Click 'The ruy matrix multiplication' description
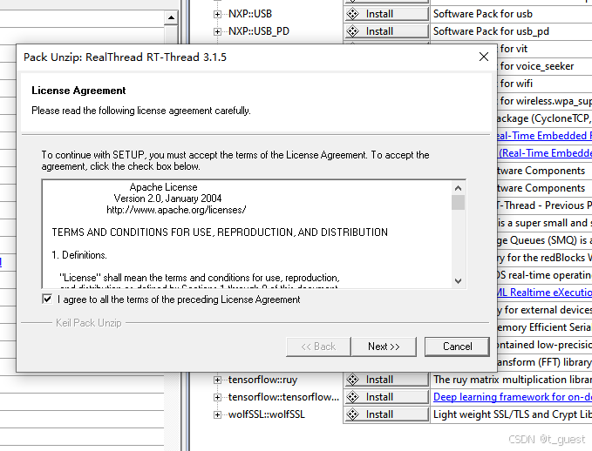 pos(513,380)
